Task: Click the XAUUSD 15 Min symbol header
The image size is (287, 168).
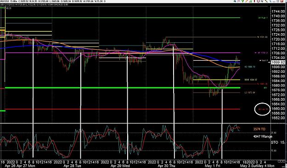Action: point(8,1)
